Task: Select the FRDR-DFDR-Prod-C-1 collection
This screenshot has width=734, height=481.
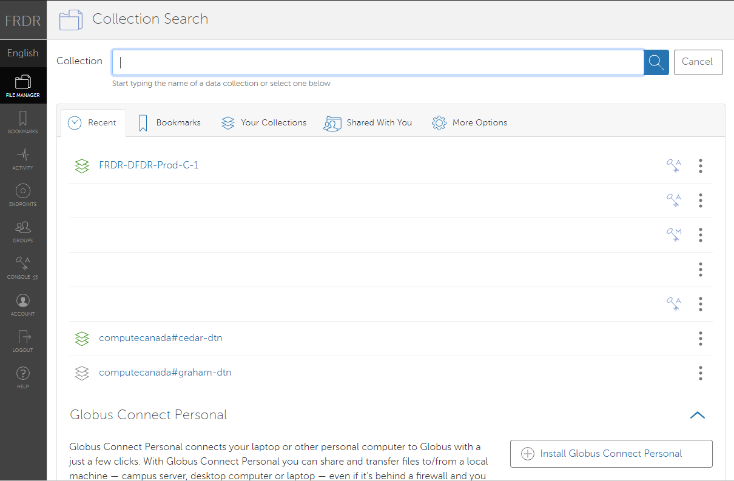Action: point(149,165)
